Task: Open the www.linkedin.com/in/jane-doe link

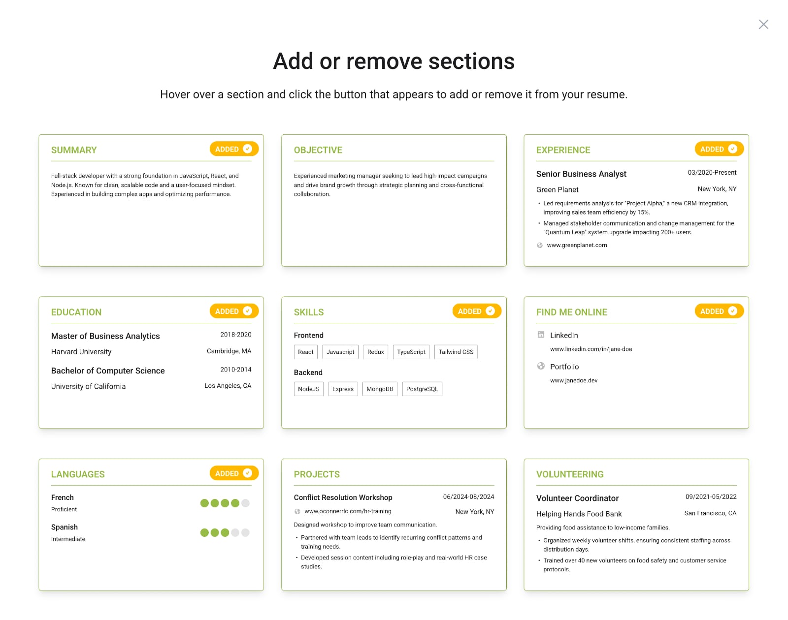Action: (591, 349)
